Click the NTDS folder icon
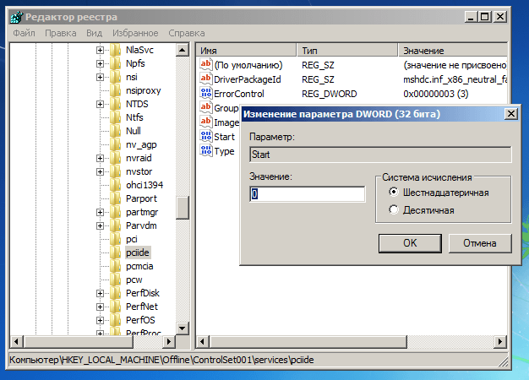 point(116,104)
